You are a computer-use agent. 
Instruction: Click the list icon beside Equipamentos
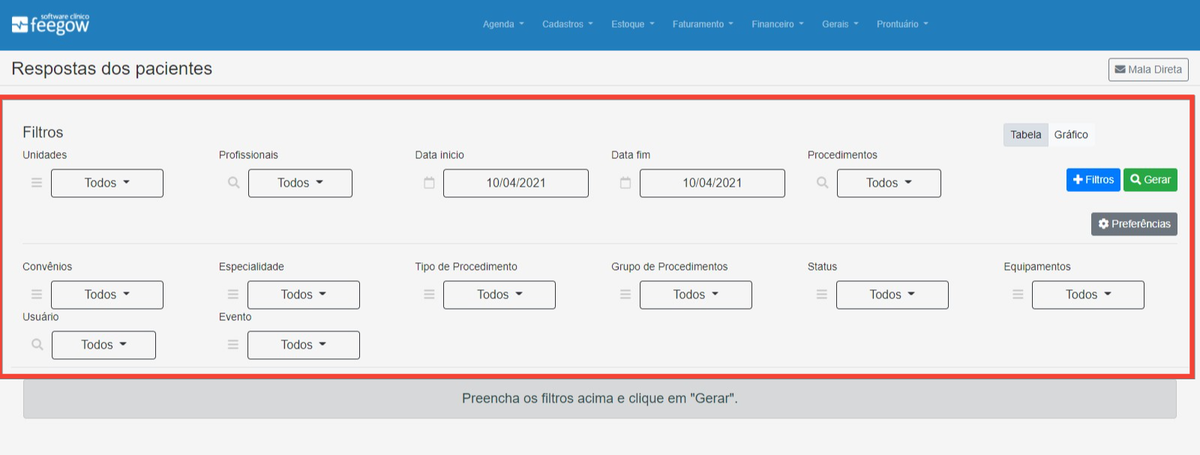point(1018,295)
